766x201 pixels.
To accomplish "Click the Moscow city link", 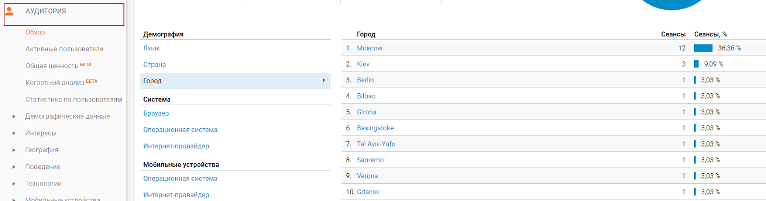I will pyautogui.click(x=369, y=48).
